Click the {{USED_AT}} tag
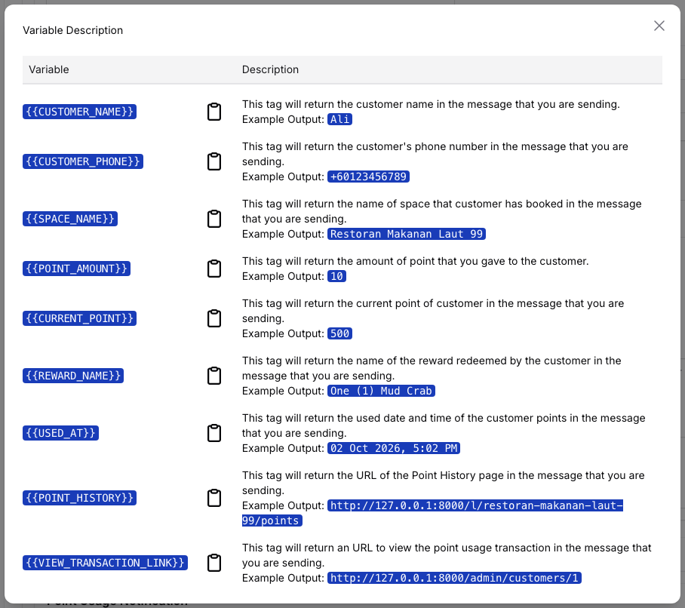Image resolution: width=685 pixels, height=608 pixels. tap(60, 433)
